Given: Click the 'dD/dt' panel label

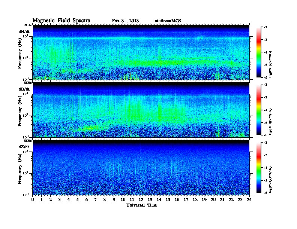Looking at the screenshot, I should [x=24, y=89].
